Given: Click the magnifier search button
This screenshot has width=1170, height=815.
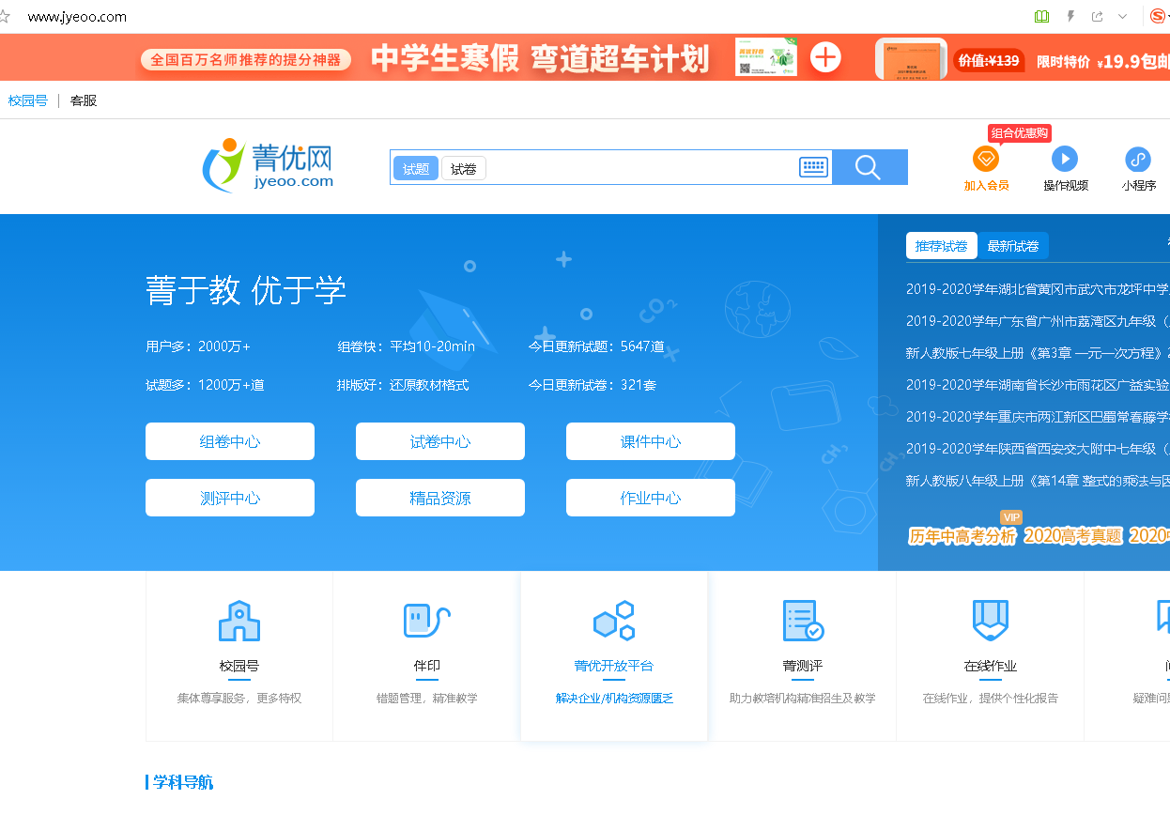Looking at the screenshot, I should 870,167.
